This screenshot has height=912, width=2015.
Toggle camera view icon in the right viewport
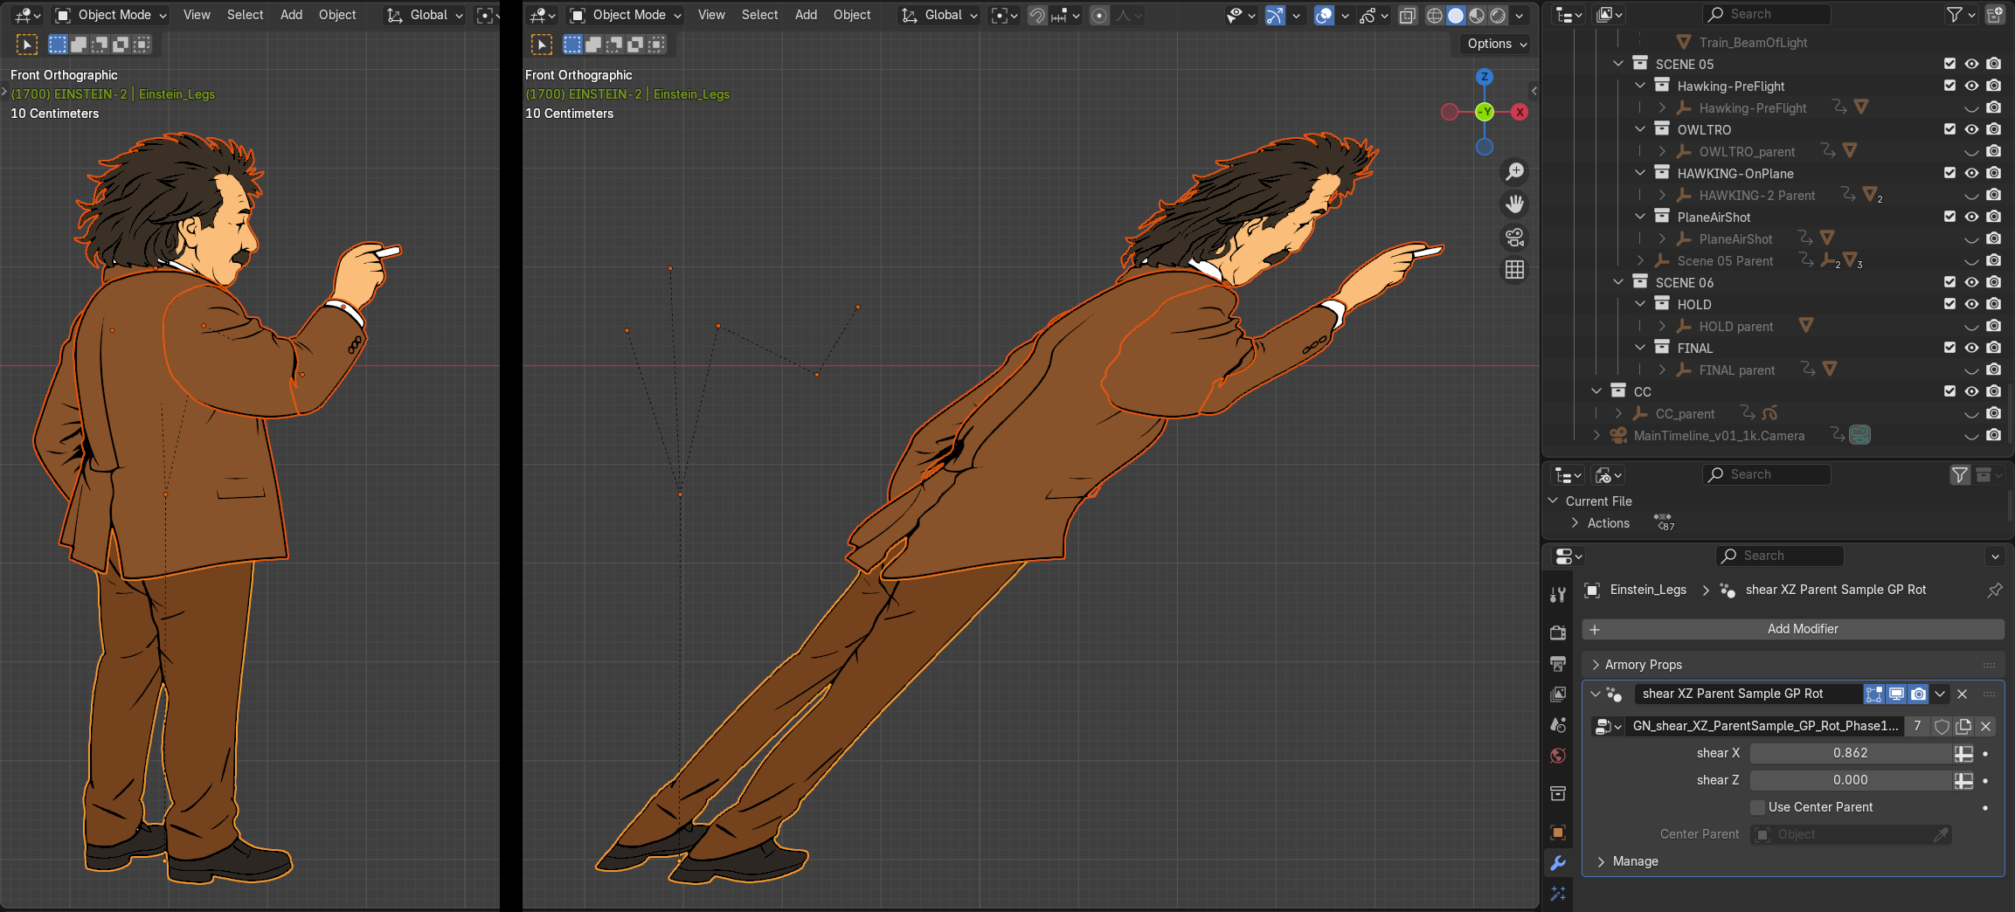pos(1514,238)
